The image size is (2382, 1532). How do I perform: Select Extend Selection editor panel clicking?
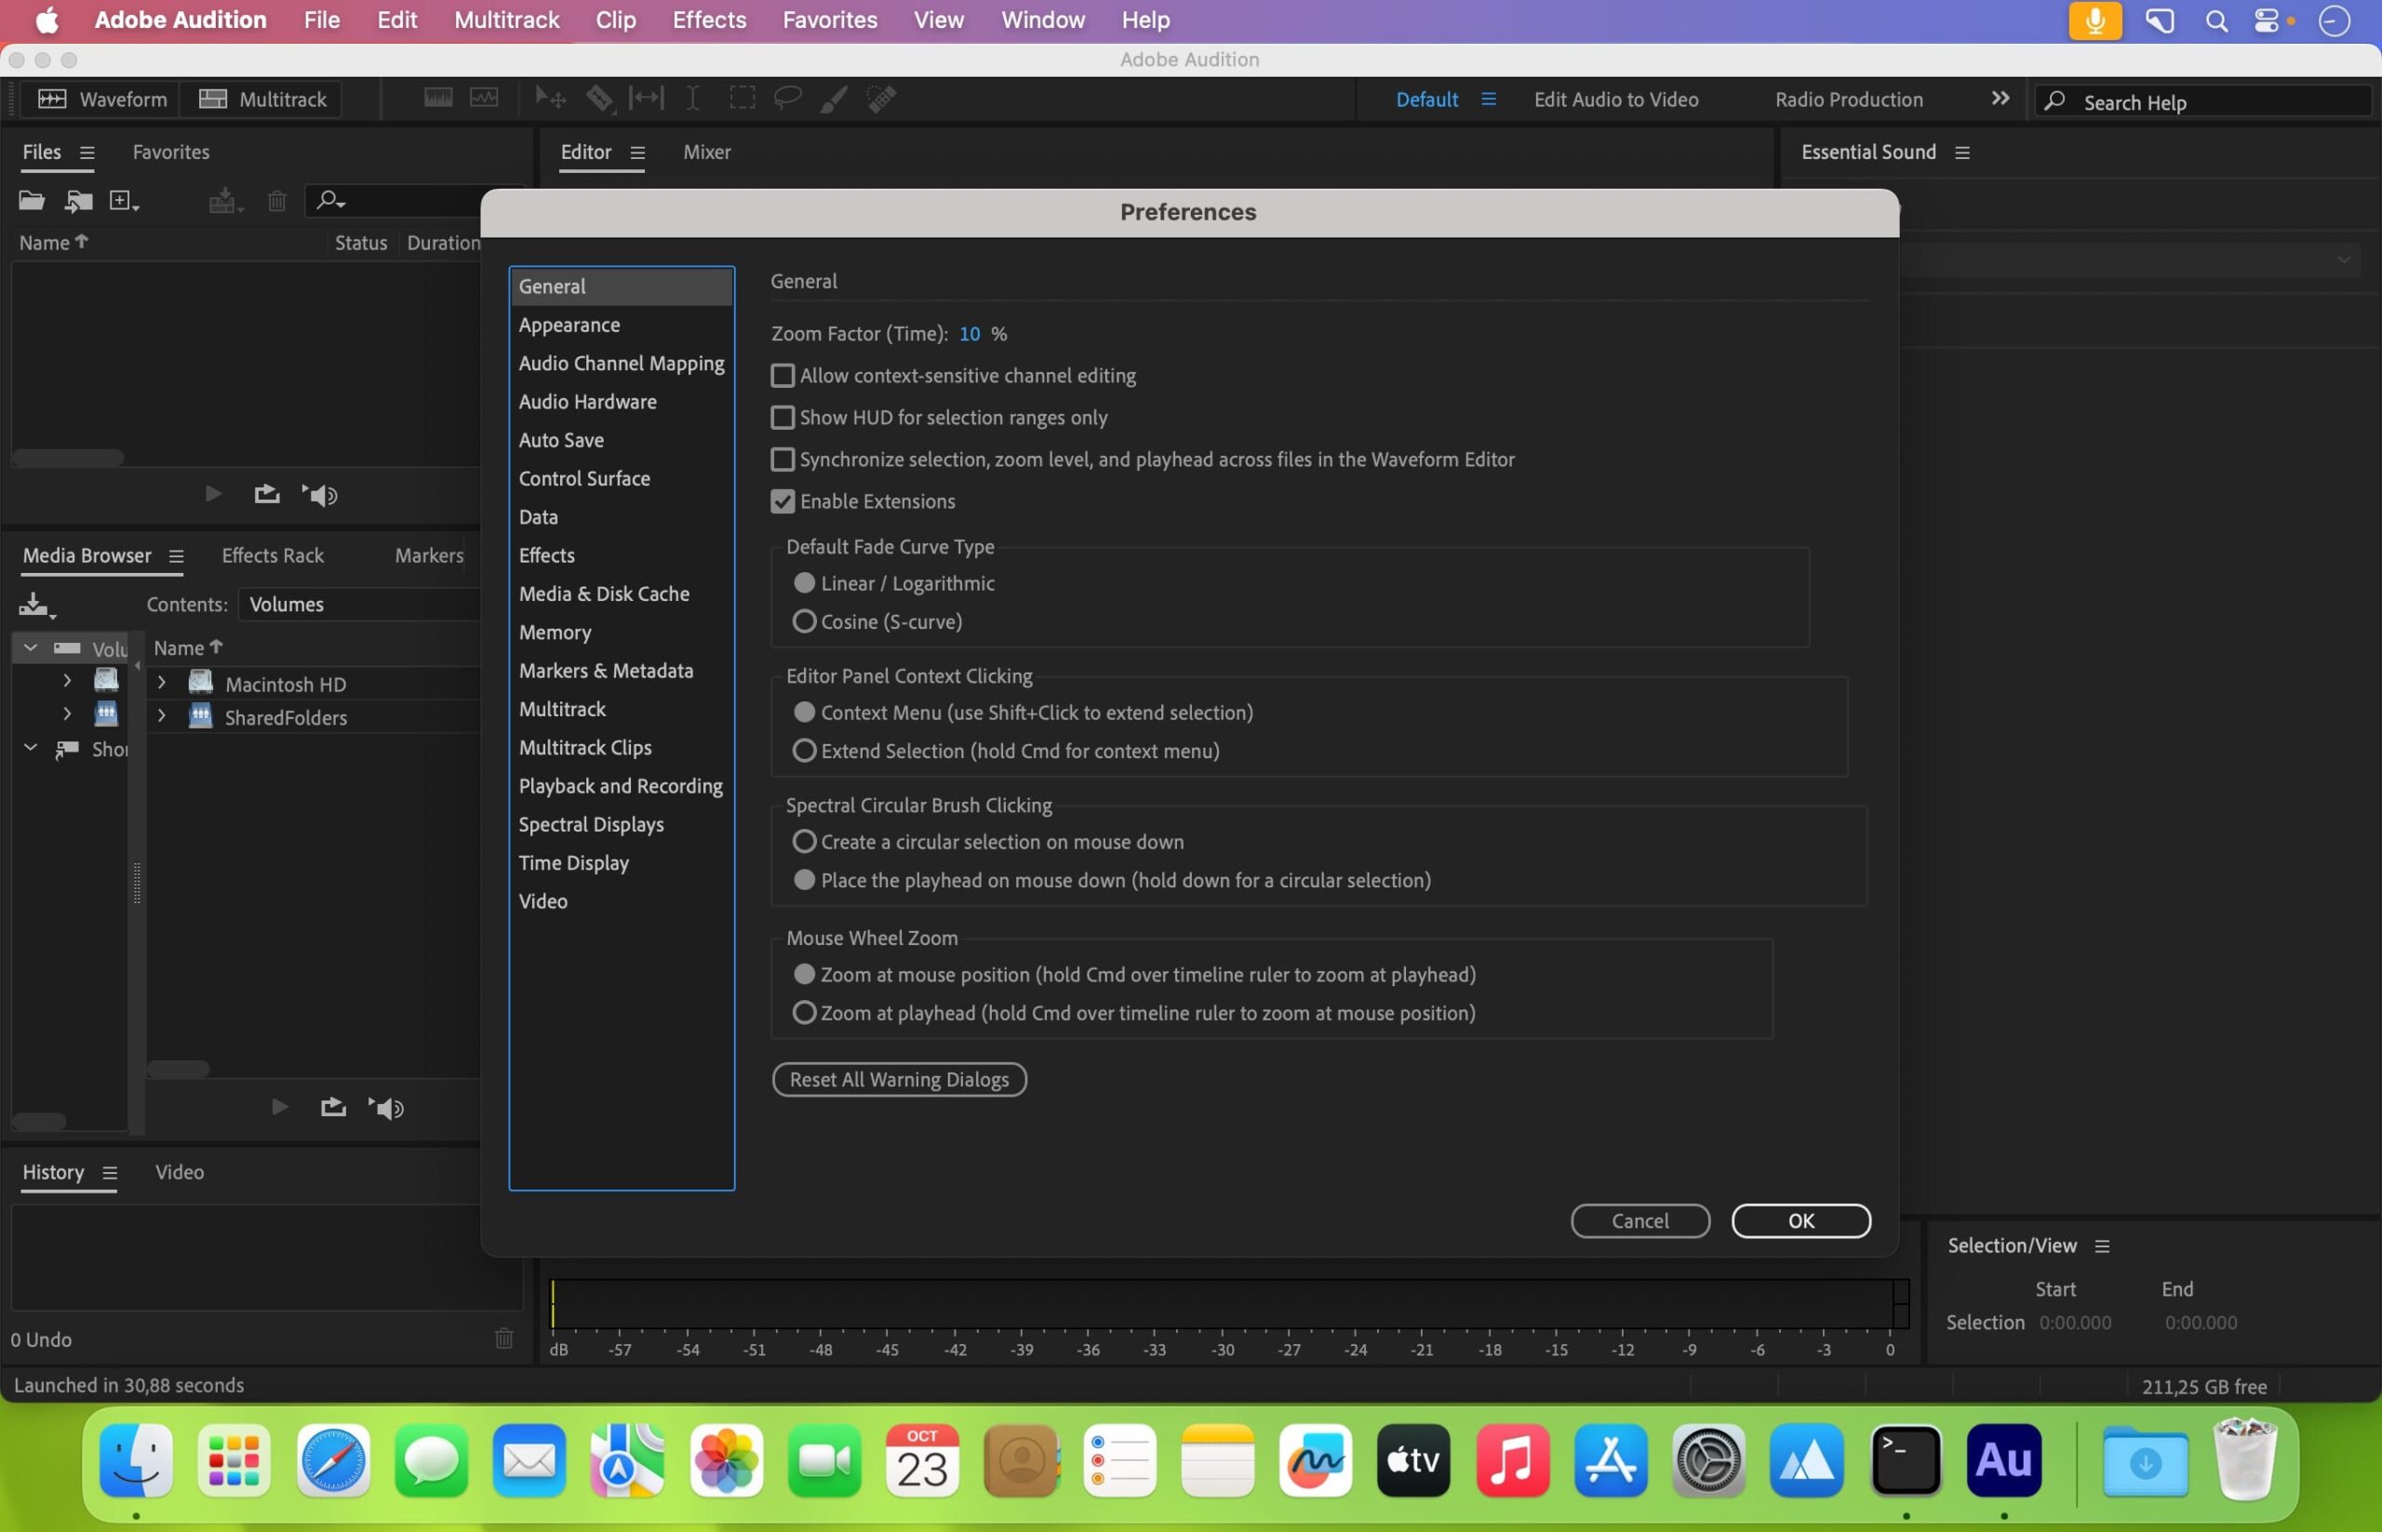coord(802,750)
